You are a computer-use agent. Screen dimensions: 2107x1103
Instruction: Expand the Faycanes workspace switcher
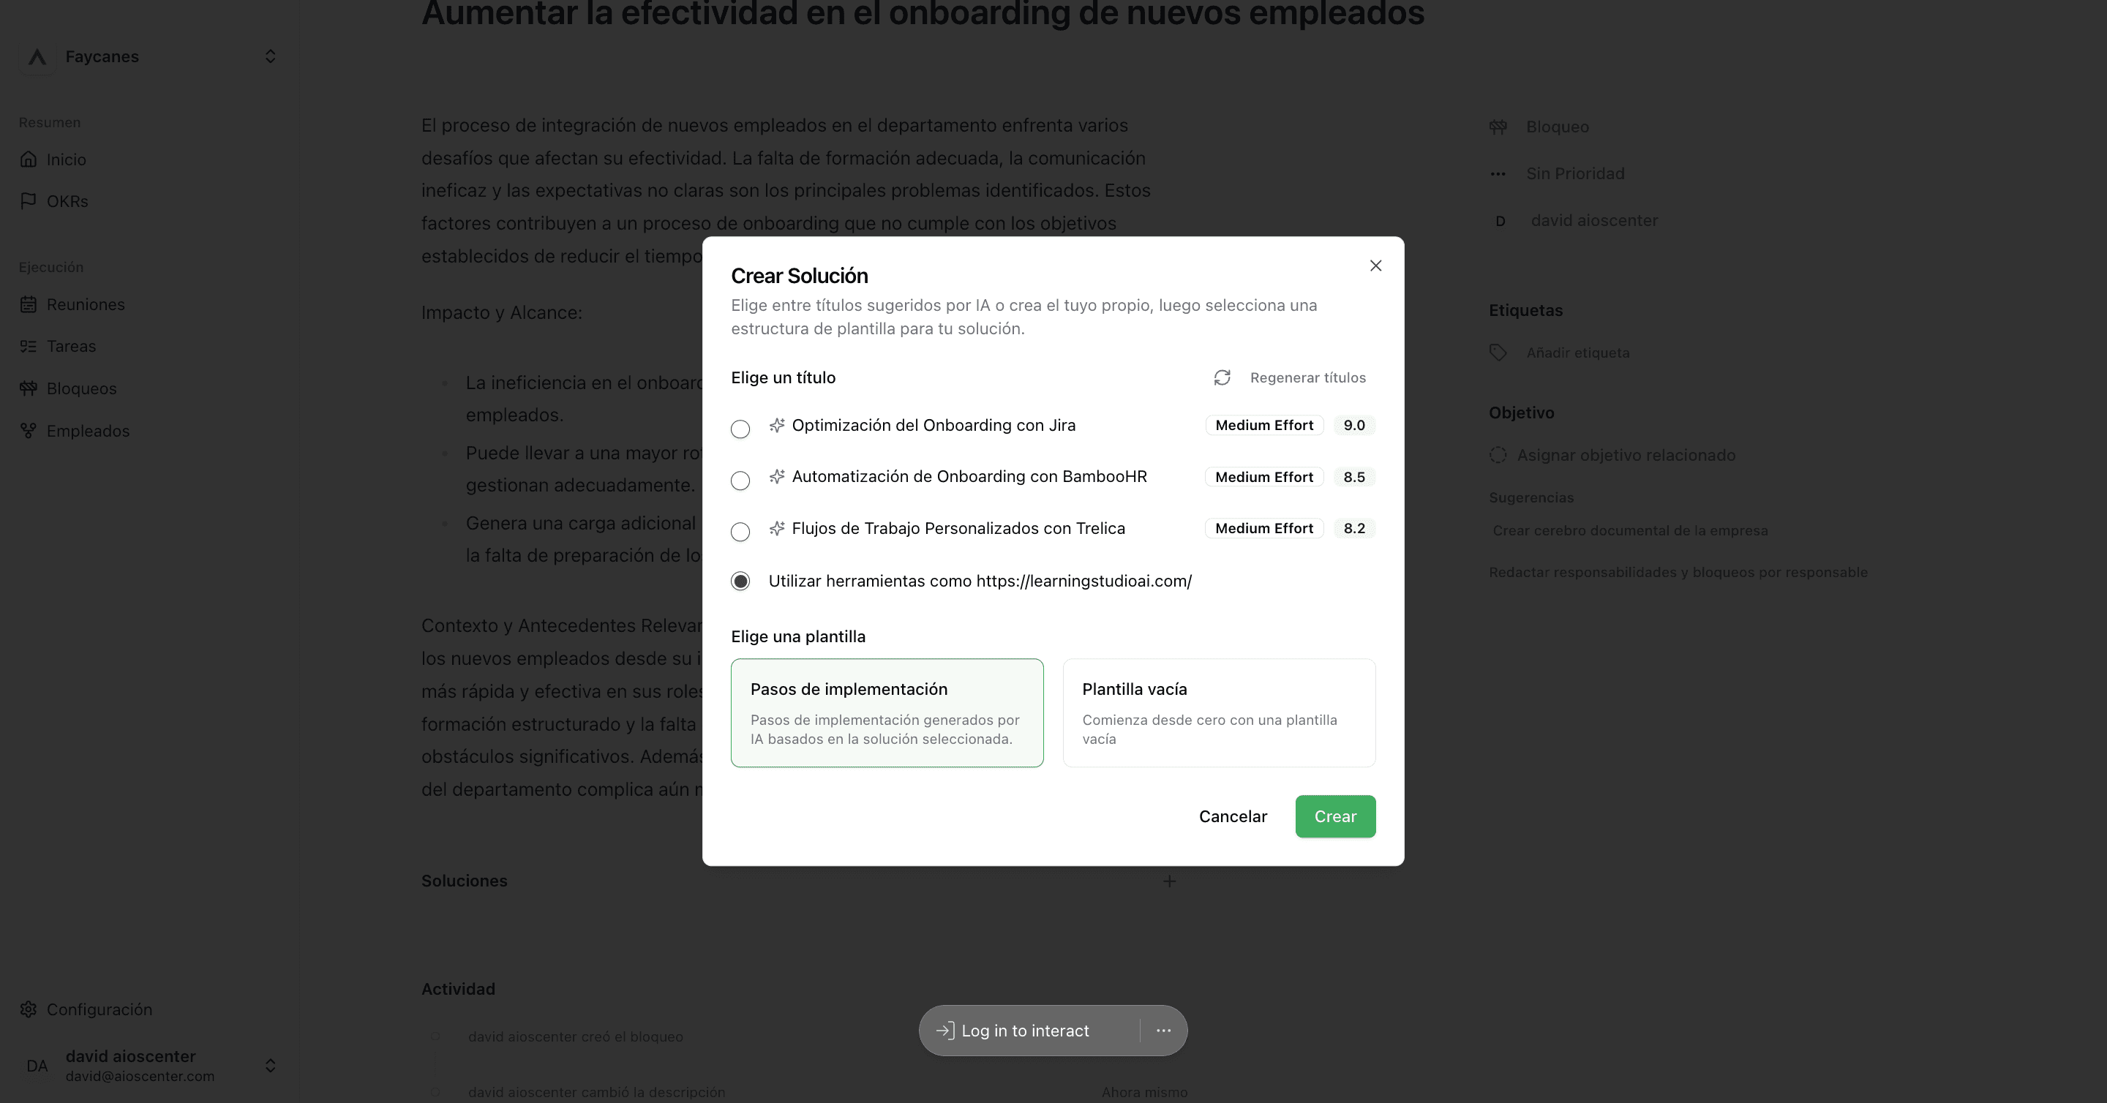click(x=270, y=56)
